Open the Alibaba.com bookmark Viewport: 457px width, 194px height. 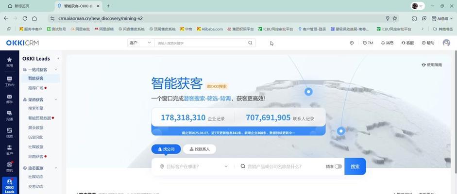[209, 29]
